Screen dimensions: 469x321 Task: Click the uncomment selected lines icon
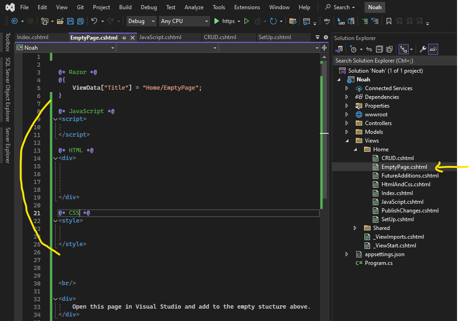click(375, 21)
